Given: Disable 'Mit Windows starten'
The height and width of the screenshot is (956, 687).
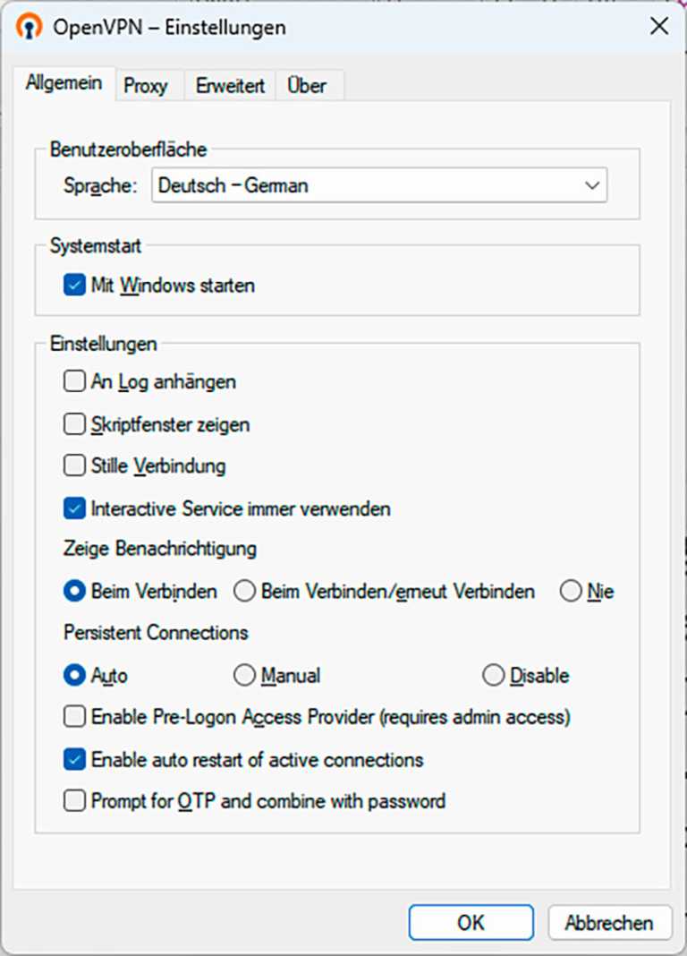Looking at the screenshot, I should [x=74, y=286].
